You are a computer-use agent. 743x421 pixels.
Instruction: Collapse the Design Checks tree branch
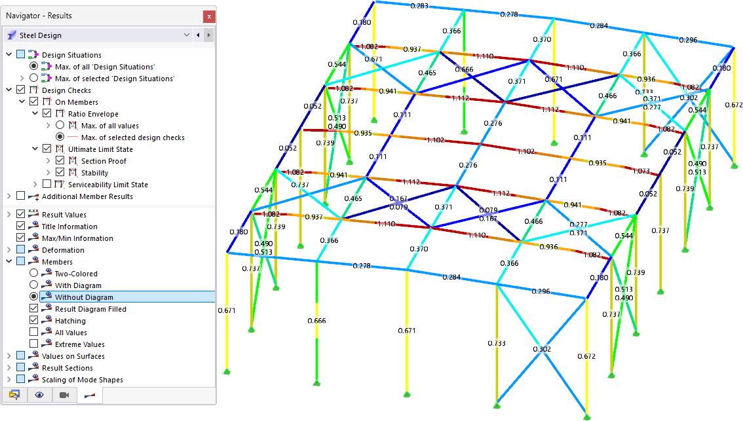click(x=7, y=90)
